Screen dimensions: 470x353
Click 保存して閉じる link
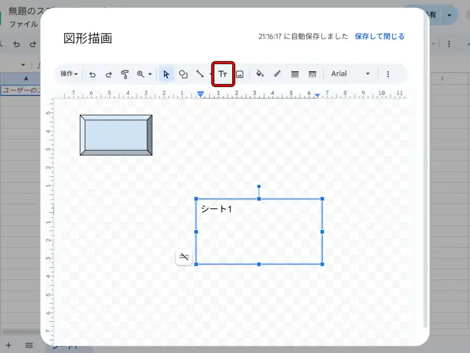click(380, 36)
